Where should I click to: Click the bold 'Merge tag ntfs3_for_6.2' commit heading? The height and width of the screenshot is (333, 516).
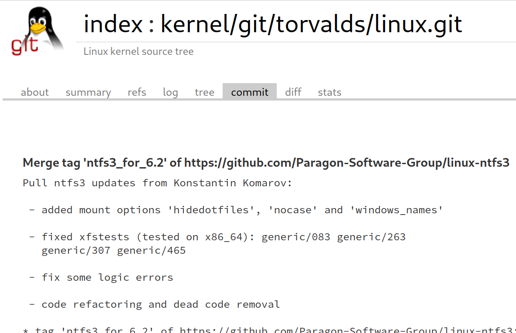[266, 163]
